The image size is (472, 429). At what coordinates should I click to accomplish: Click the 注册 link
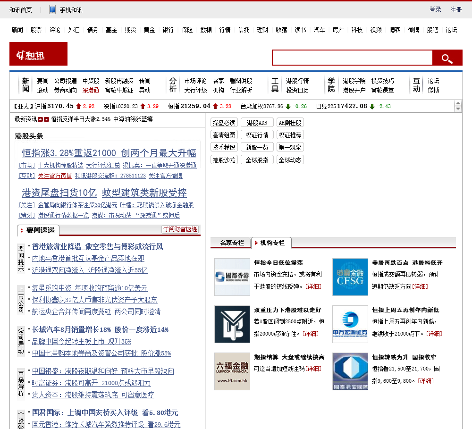pos(456,9)
